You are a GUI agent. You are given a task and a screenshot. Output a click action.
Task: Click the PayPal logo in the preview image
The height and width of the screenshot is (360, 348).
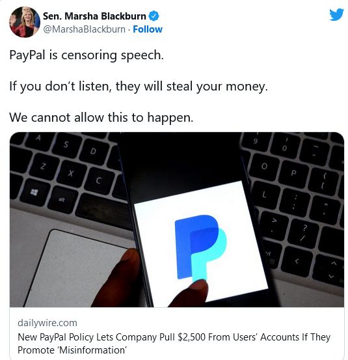[x=200, y=249]
